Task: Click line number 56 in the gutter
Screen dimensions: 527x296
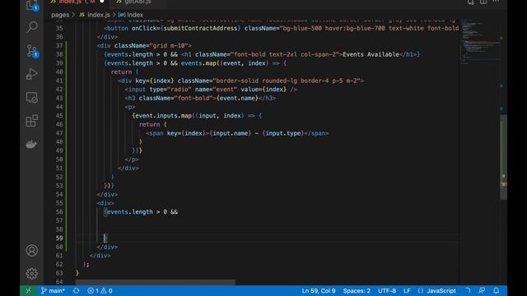Action: coord(59,212)
